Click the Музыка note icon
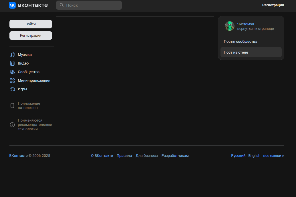The image size is (296, 197). pyautogui.click(x=12, y=55)
